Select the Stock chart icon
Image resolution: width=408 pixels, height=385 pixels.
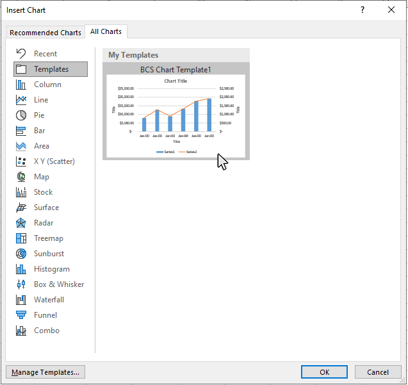click(20, 192)
